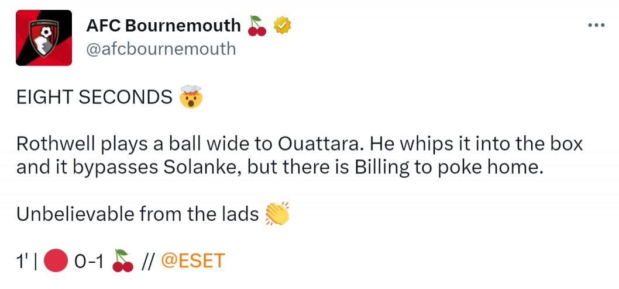Image resolution: width=619 pixels, height=289 pixels.
Task: Follow the @ESET mention link
Action: click(193, 261)
